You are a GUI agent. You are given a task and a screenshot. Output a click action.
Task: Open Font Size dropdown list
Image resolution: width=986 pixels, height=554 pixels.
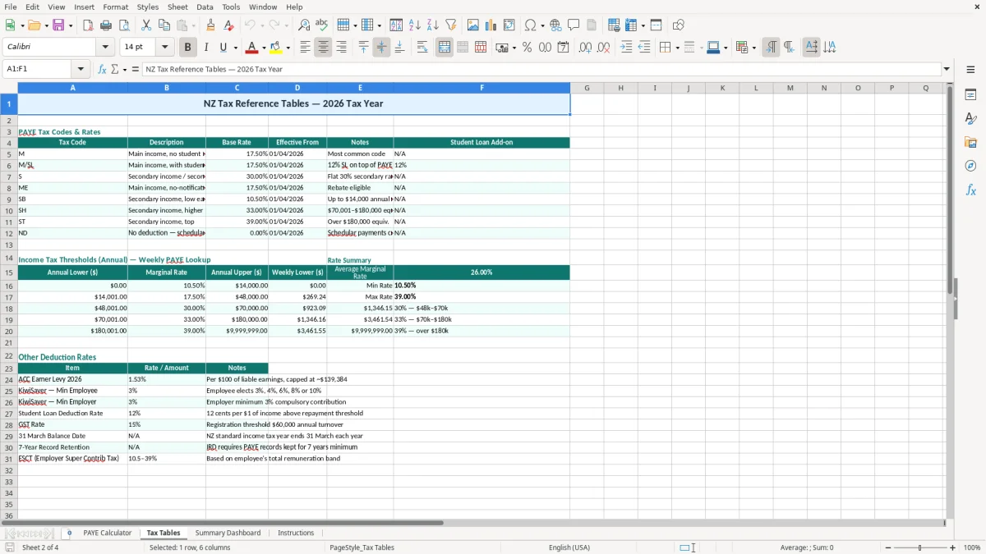pyautogui.click(x=165, y=48)
